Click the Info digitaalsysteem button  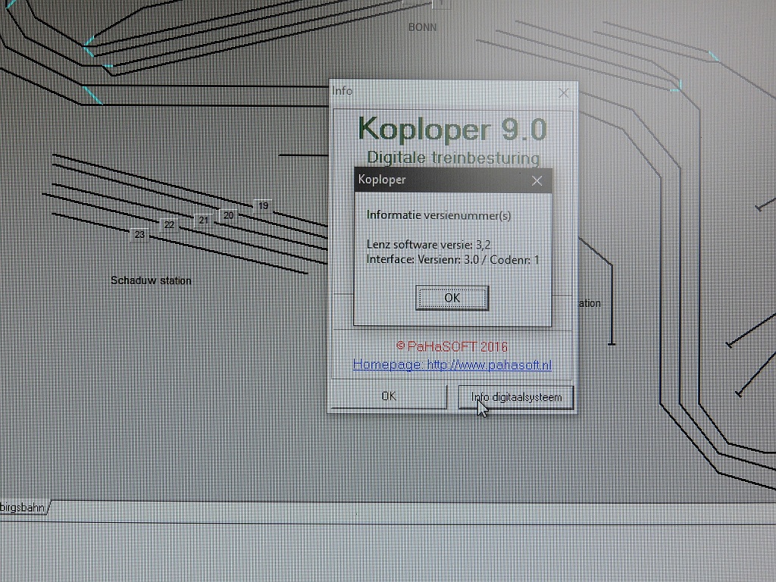tap(516, 397)
